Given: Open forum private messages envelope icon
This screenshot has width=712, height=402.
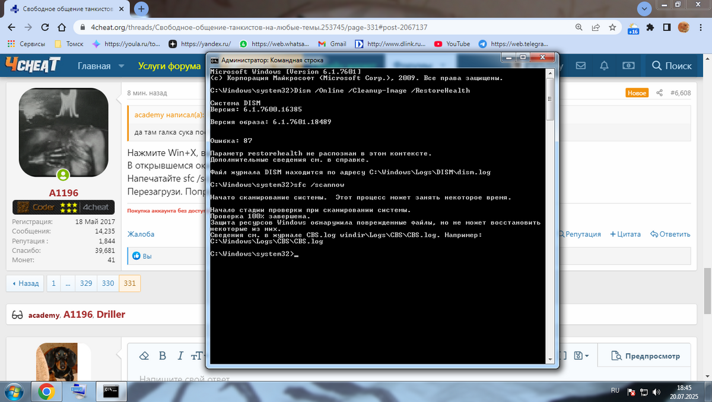Looking at the screenshot, I should click(581, 65).
